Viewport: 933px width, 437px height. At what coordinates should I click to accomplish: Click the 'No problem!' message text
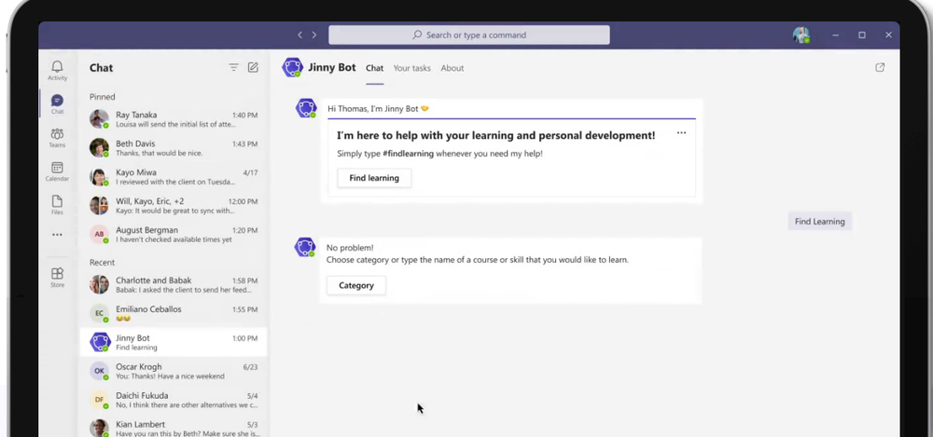coord(350,247)
